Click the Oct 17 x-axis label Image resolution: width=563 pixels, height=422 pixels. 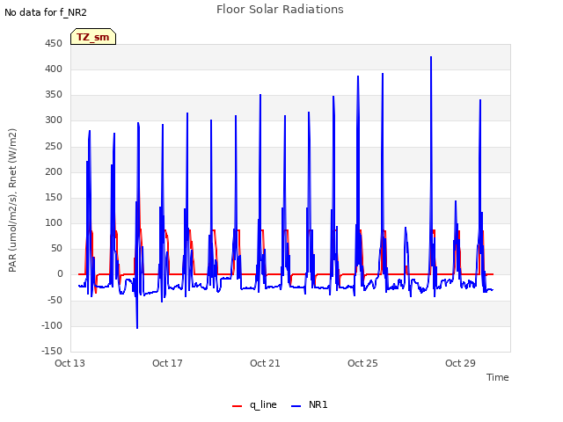167,363
